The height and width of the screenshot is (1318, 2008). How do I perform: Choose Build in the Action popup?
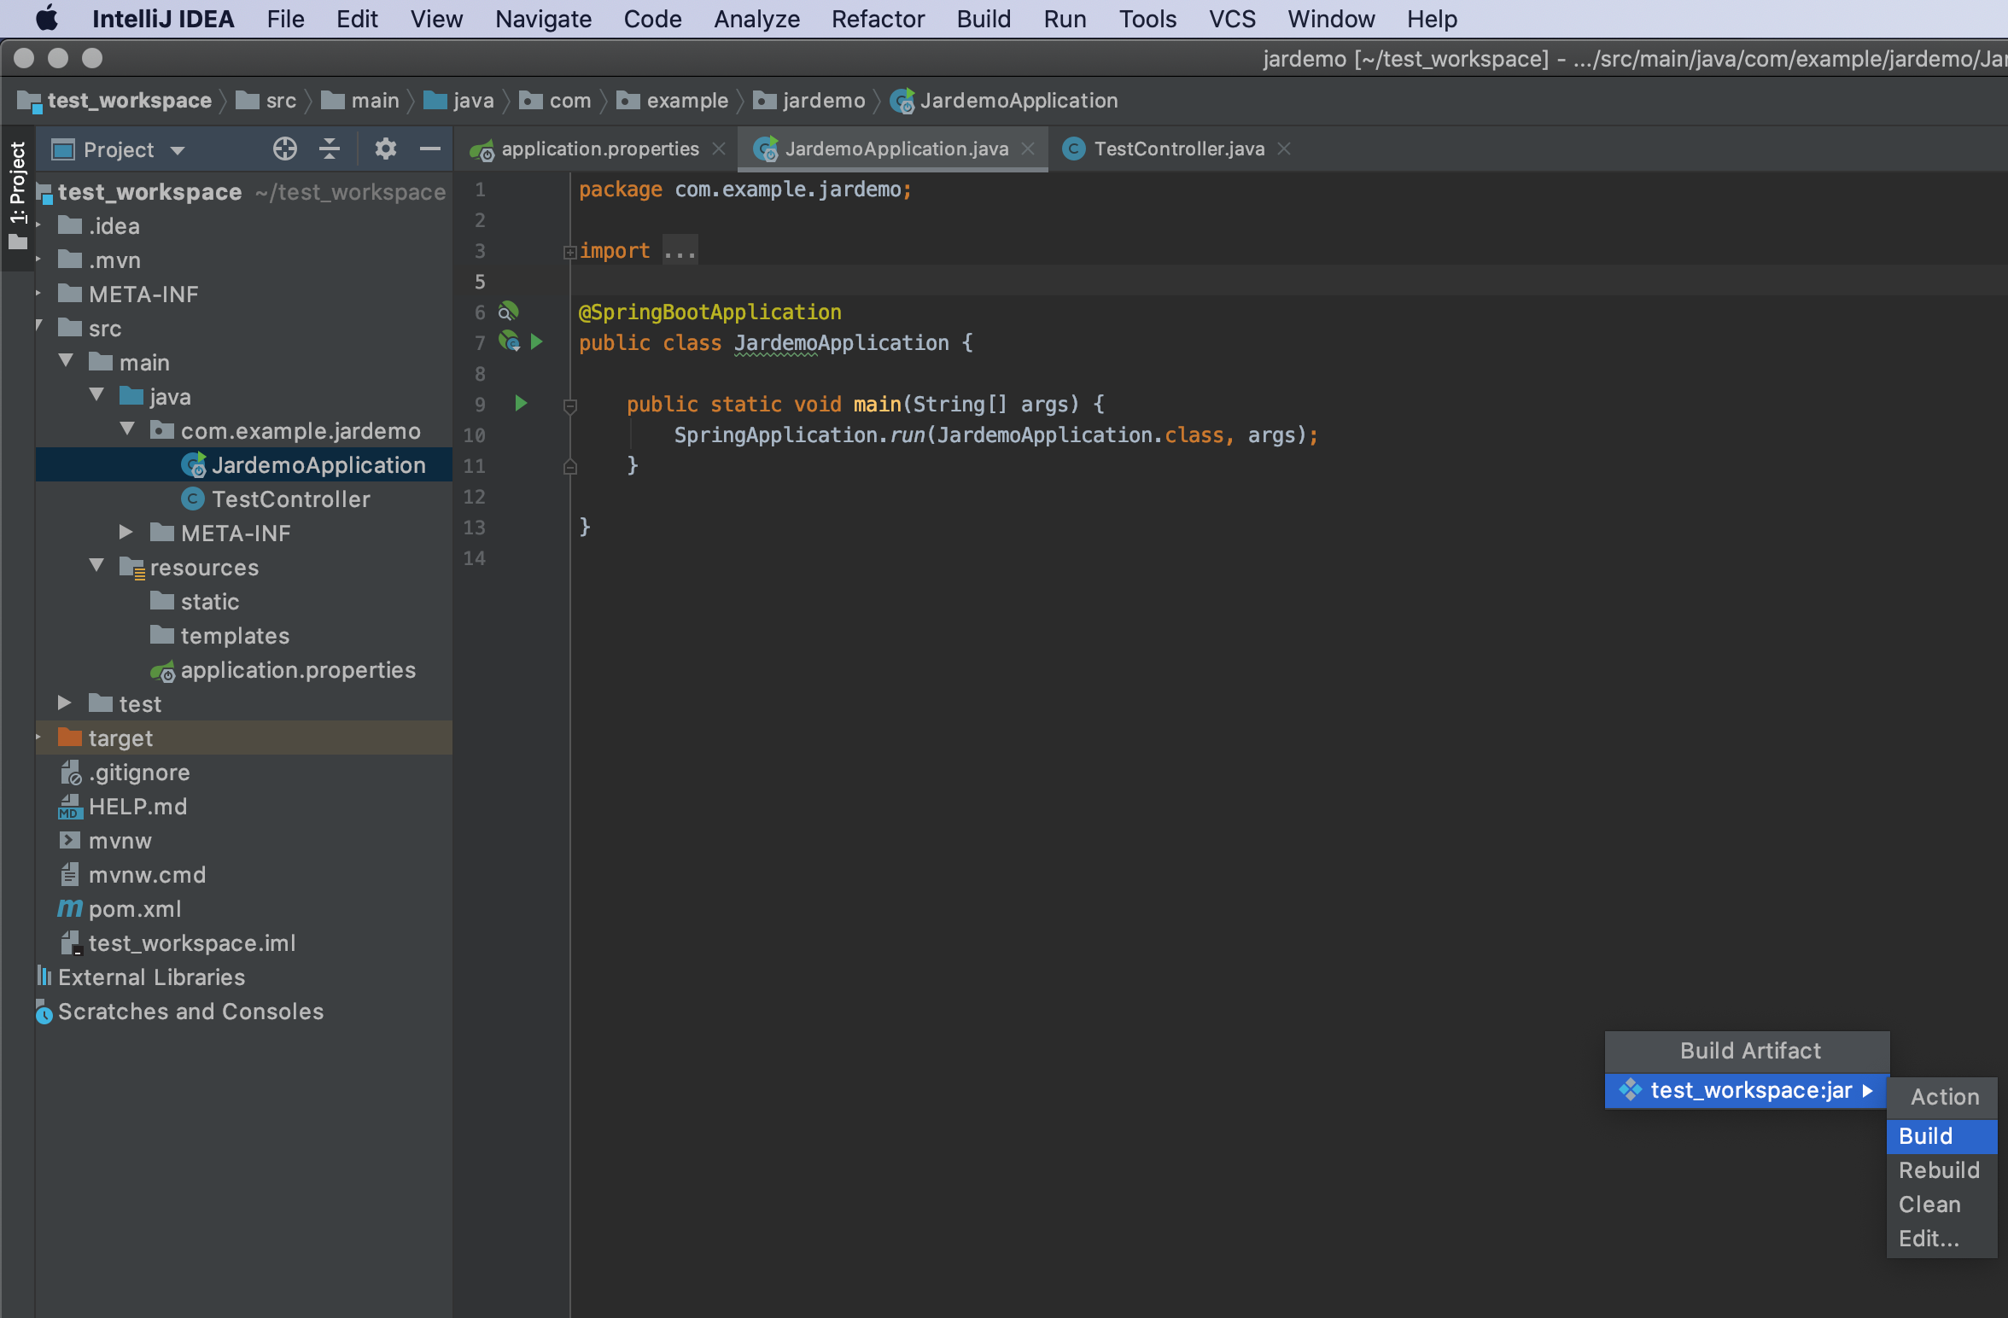tap(1941, 1136)
